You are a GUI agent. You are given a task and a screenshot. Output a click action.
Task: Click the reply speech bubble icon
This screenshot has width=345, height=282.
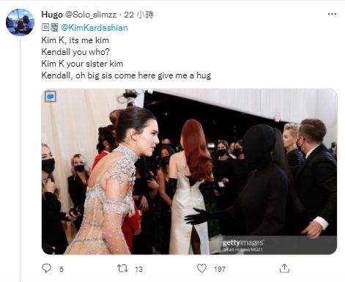pyautogui.click(x=47, y=268)
